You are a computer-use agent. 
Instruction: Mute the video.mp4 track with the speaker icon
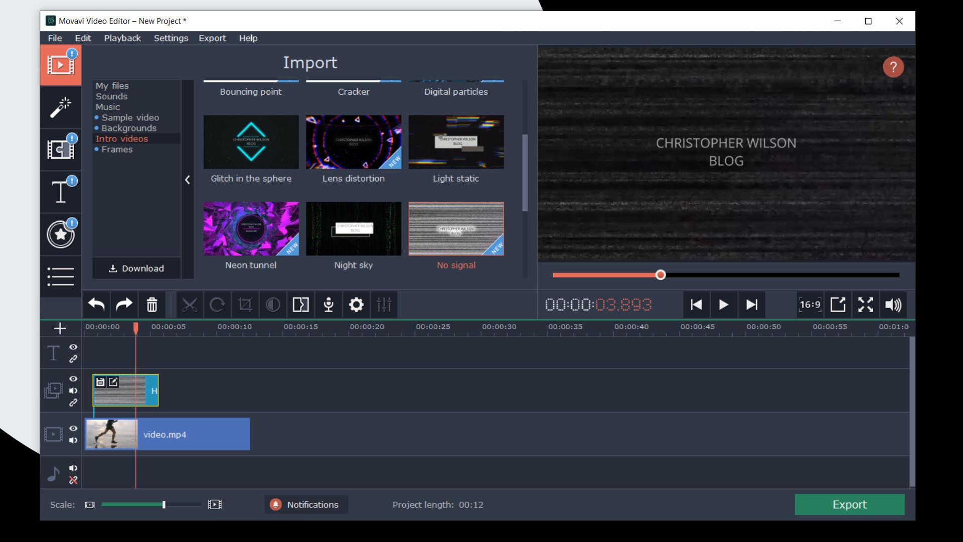tap(73, 440)
